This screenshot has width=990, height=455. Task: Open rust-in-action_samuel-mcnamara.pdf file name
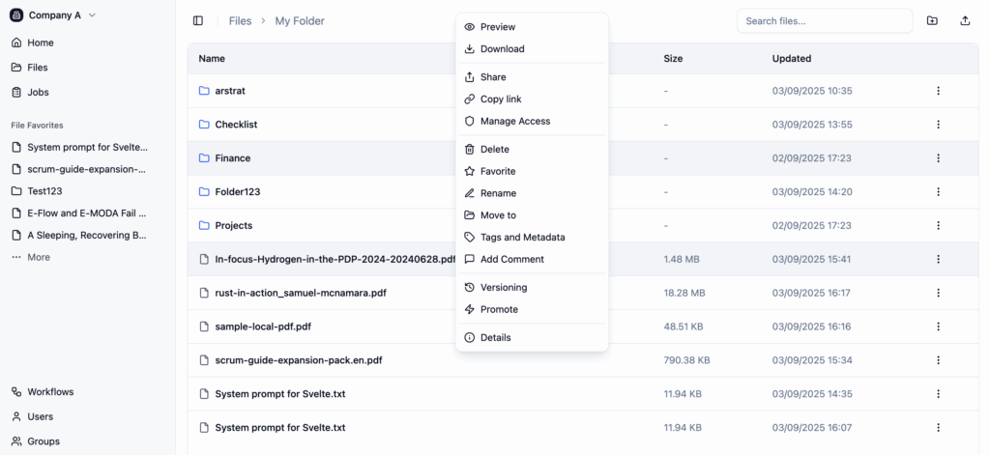click(x=301, y=293)
